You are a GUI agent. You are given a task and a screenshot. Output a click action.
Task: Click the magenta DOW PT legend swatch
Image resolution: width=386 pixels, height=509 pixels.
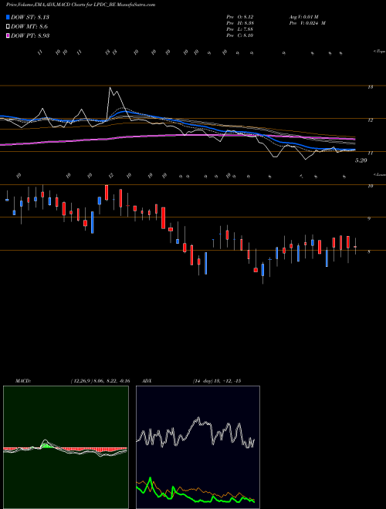(x=8, y=35)
